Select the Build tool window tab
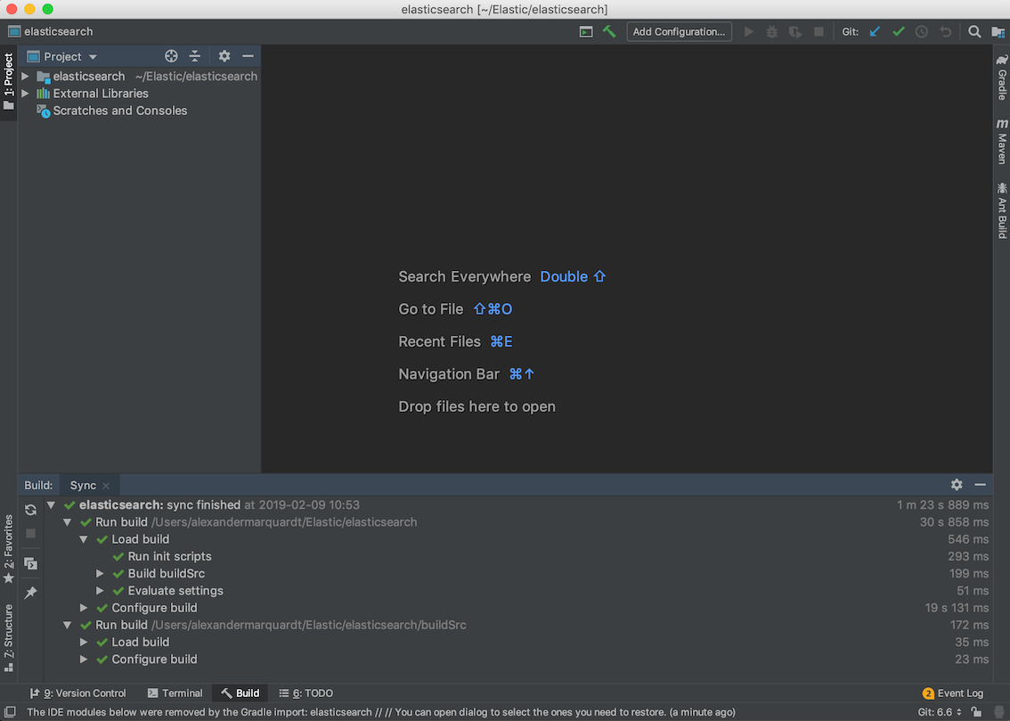Image resolution: width=1010 pixels, height=721 pixels. click(x=240, y=693)
